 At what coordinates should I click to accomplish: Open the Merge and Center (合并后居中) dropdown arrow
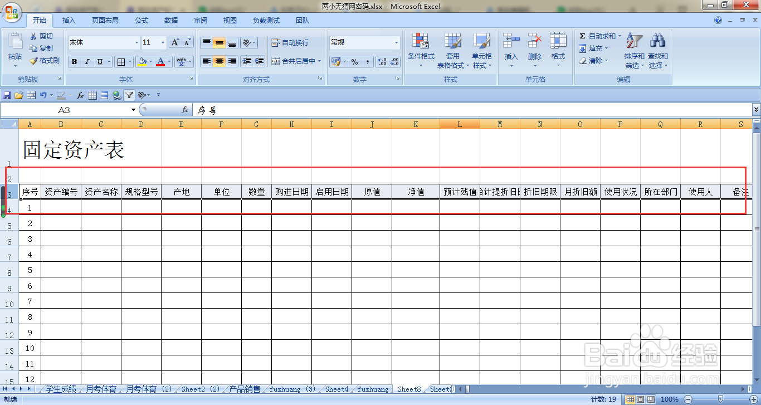[x=320, y=61]
